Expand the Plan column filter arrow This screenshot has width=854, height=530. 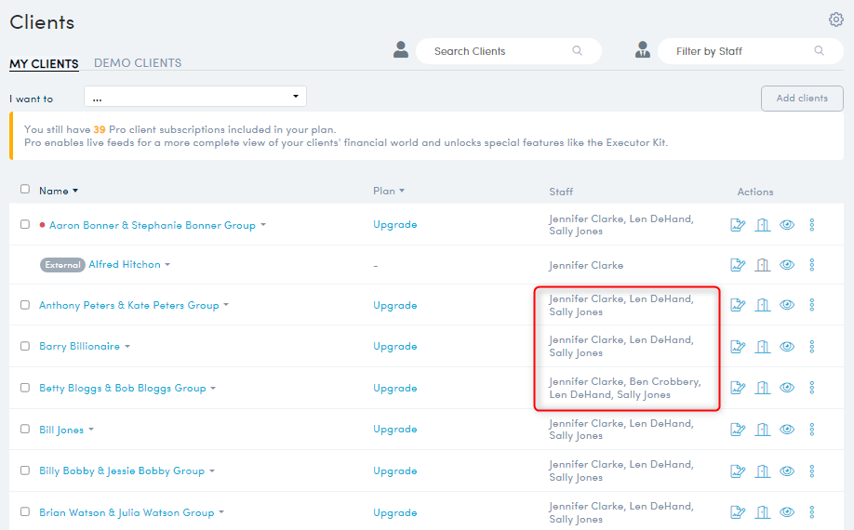tap(402, 191)
